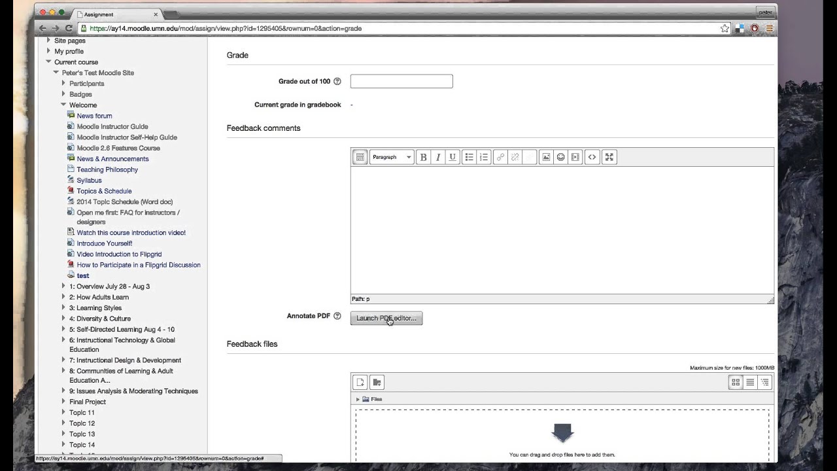Open the Syllabus link
Screen dimensions: 837x471
pyautogui.click(x=89, y=181)
